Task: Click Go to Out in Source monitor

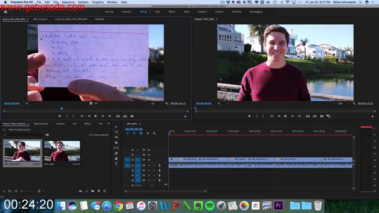Action: click(x=110, y=116)
